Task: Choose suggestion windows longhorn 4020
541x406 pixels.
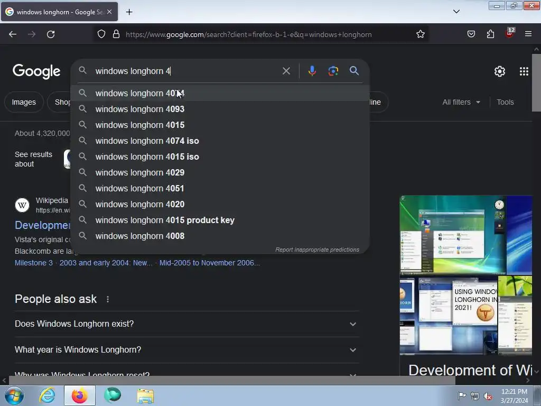Action: click(220, 205)
